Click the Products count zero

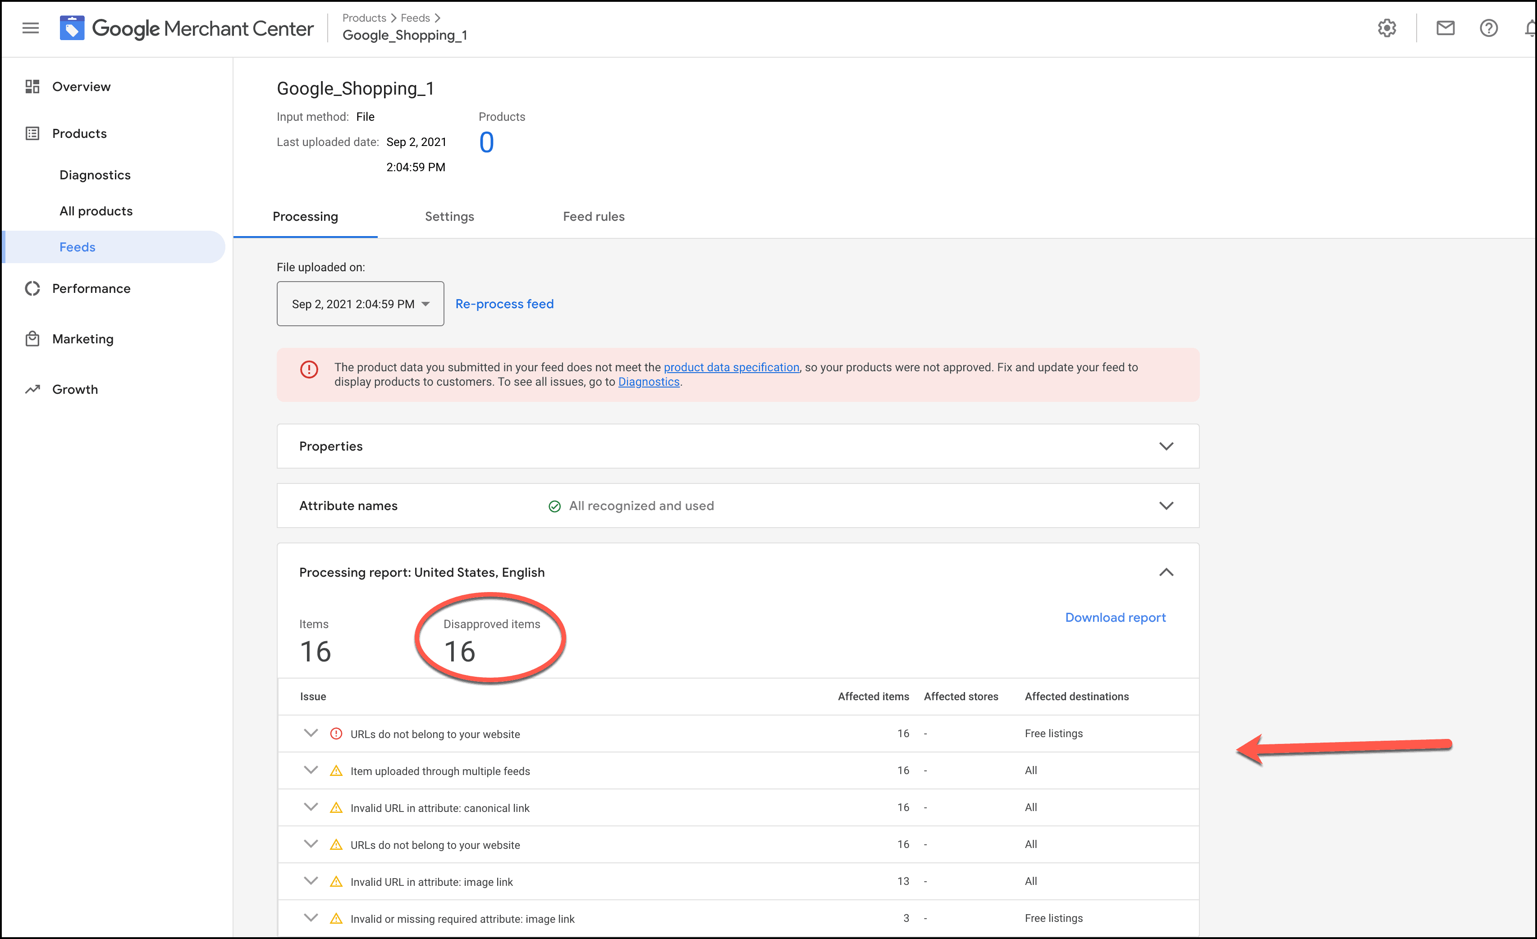tap(486, 143)
